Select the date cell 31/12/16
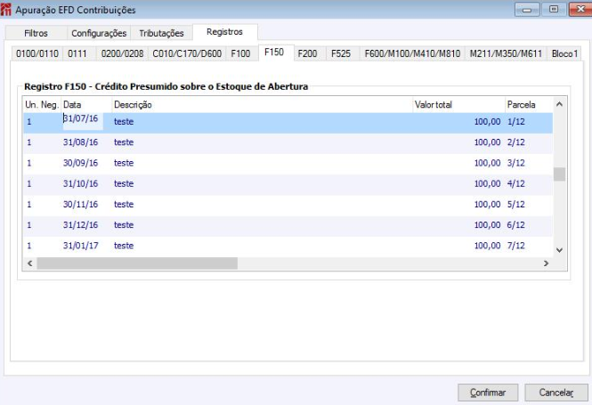Image resolution: width=592 pixels, height=405 pixels. 80,225
